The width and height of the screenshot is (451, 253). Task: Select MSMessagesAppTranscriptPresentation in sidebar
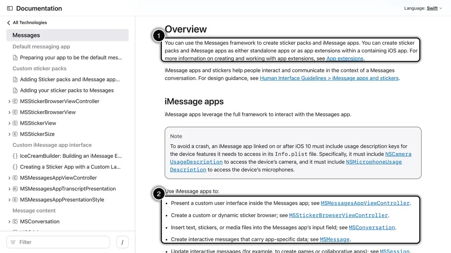[x=68, y=189]
